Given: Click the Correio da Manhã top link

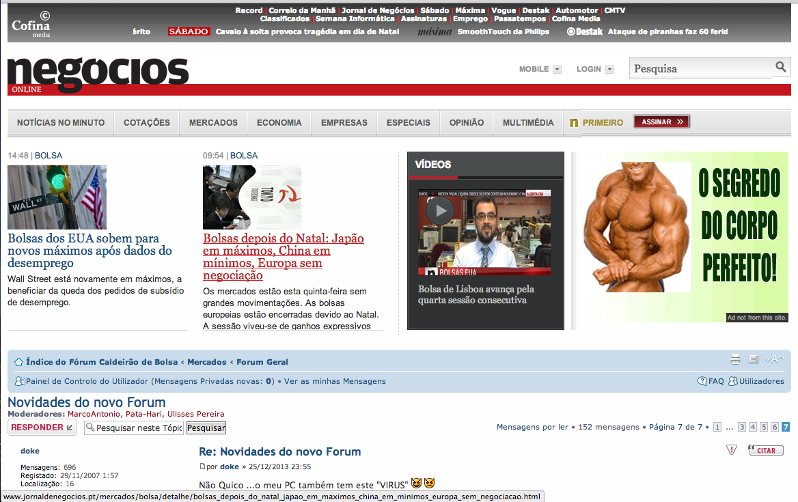Looking at the screenshot, I should [302, 10].
